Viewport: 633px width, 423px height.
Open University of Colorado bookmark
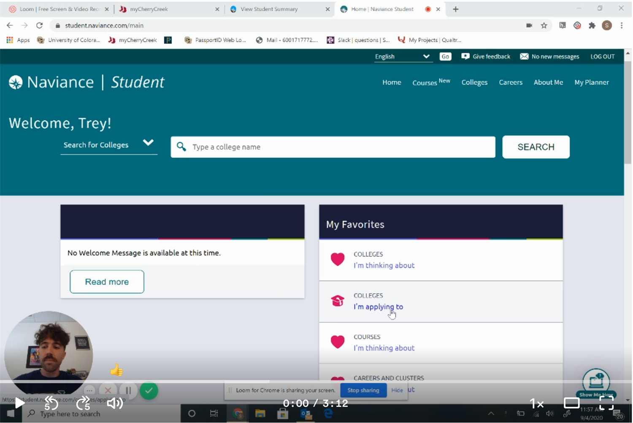click(x=69, y=40)
